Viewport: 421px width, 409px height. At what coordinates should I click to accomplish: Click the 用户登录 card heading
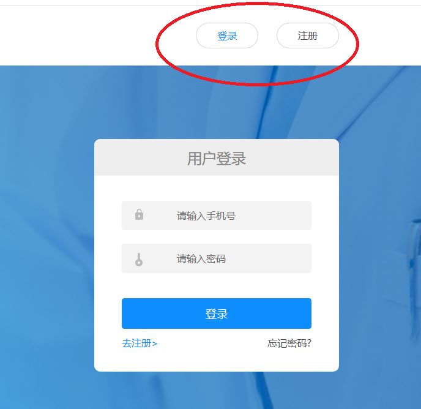click(x=217, y=159)
